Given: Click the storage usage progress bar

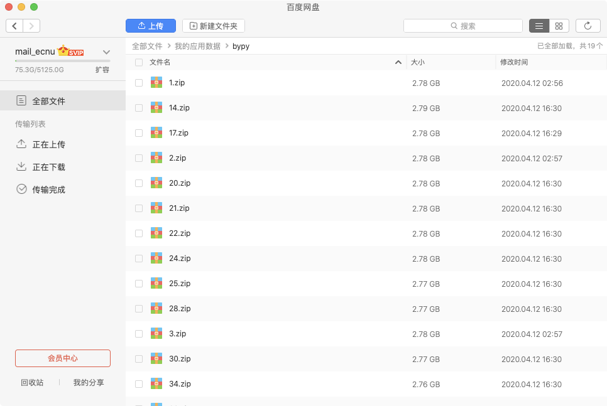Looking at the screenshot, I should (63, 61).
